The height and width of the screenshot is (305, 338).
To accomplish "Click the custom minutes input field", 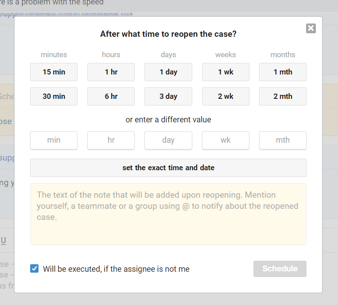I will [x=54, y=140].
